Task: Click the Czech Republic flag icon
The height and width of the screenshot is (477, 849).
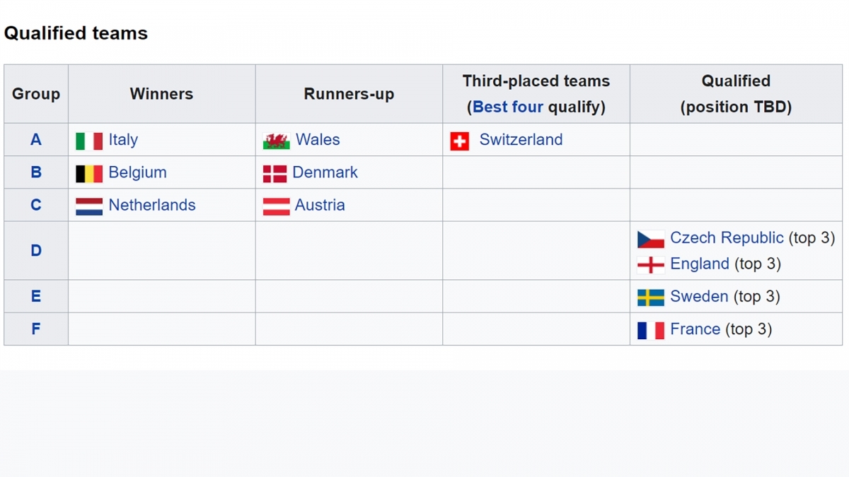Action: point(651,239)
